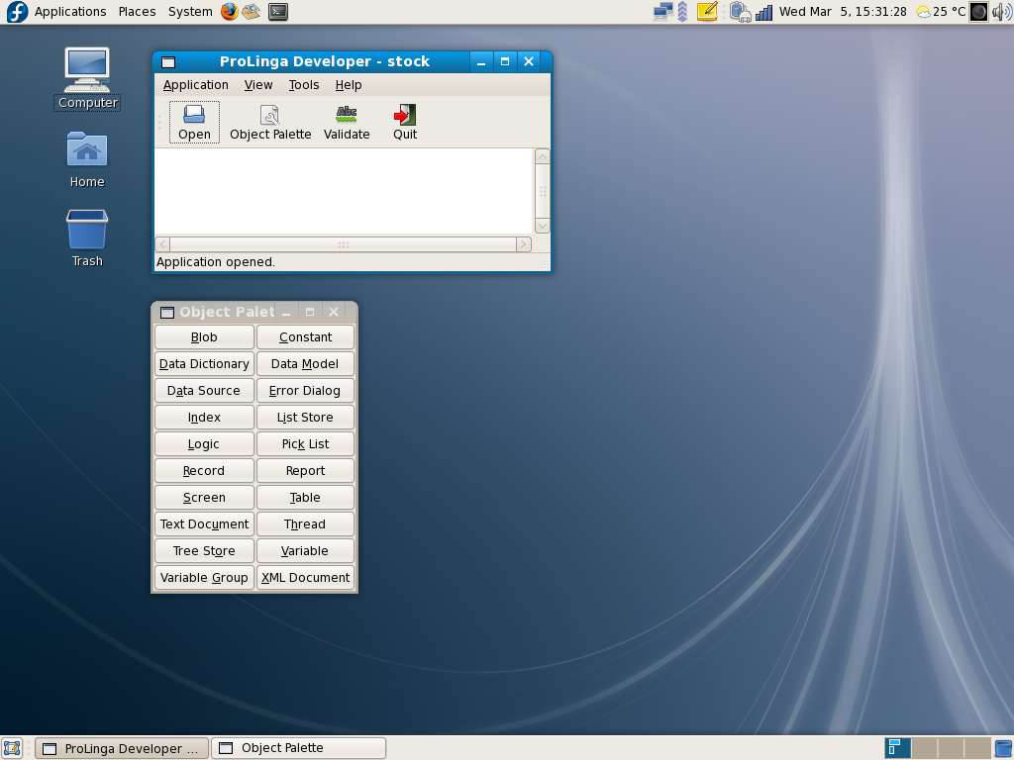Minimize the Object Palette window
Screen dimensions: 1014x760
click(286, 312)
